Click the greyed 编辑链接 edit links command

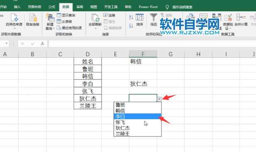113,28
